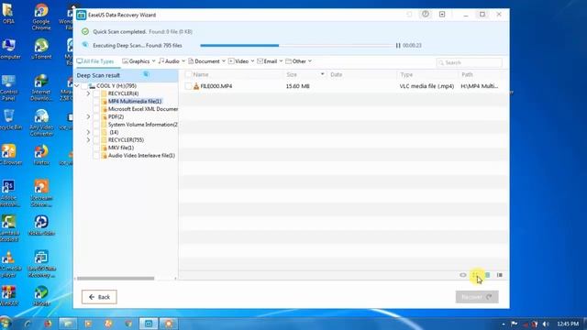Open Nokia Suite desktop shortcut
The height and width of the screenshot is (330, 587).
(41, 225)
